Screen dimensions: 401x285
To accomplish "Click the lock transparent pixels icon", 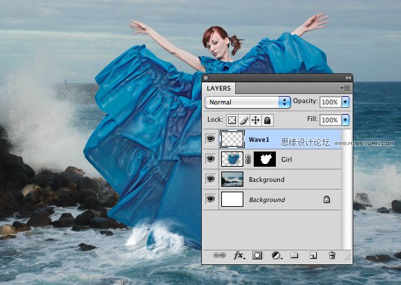I will (232, 120).
